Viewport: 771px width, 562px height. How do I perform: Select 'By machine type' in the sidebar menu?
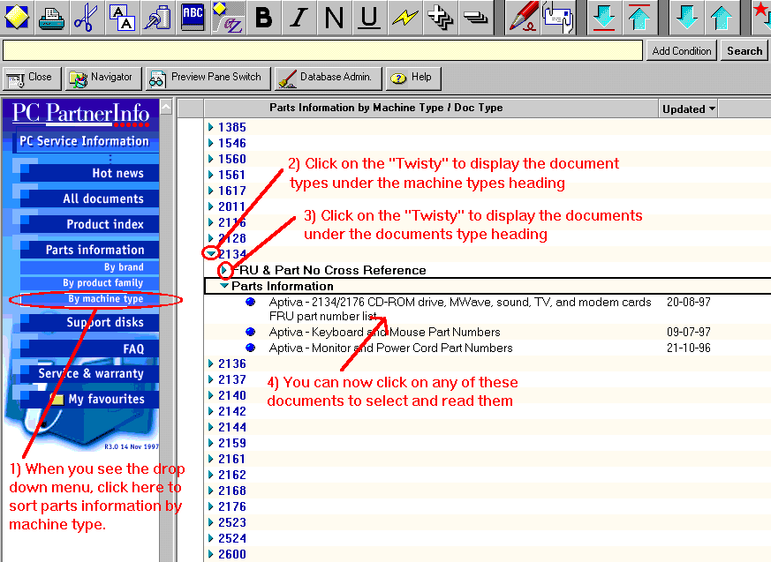(x=105, y=299)
